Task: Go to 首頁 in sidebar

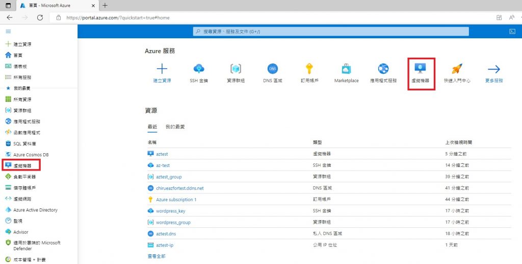Action: pos(18,55)
